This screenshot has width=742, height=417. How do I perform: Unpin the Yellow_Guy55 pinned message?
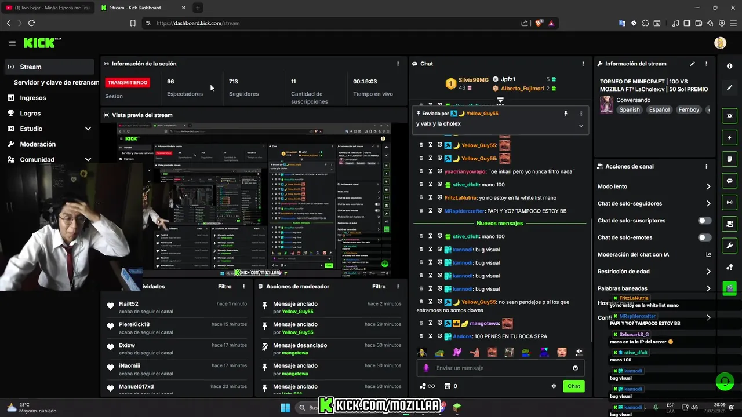(566, 114)
